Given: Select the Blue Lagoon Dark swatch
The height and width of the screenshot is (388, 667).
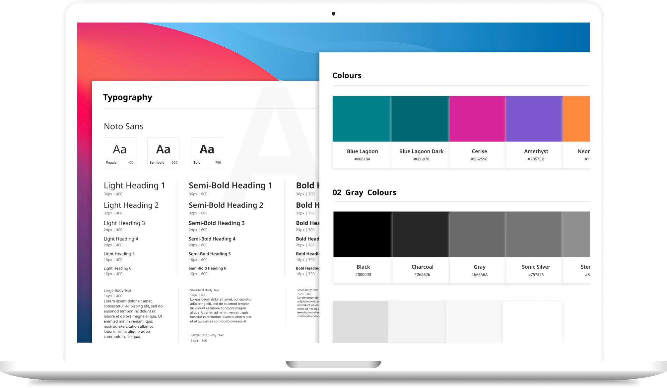Looking at the screenshot, I should 420,119.
